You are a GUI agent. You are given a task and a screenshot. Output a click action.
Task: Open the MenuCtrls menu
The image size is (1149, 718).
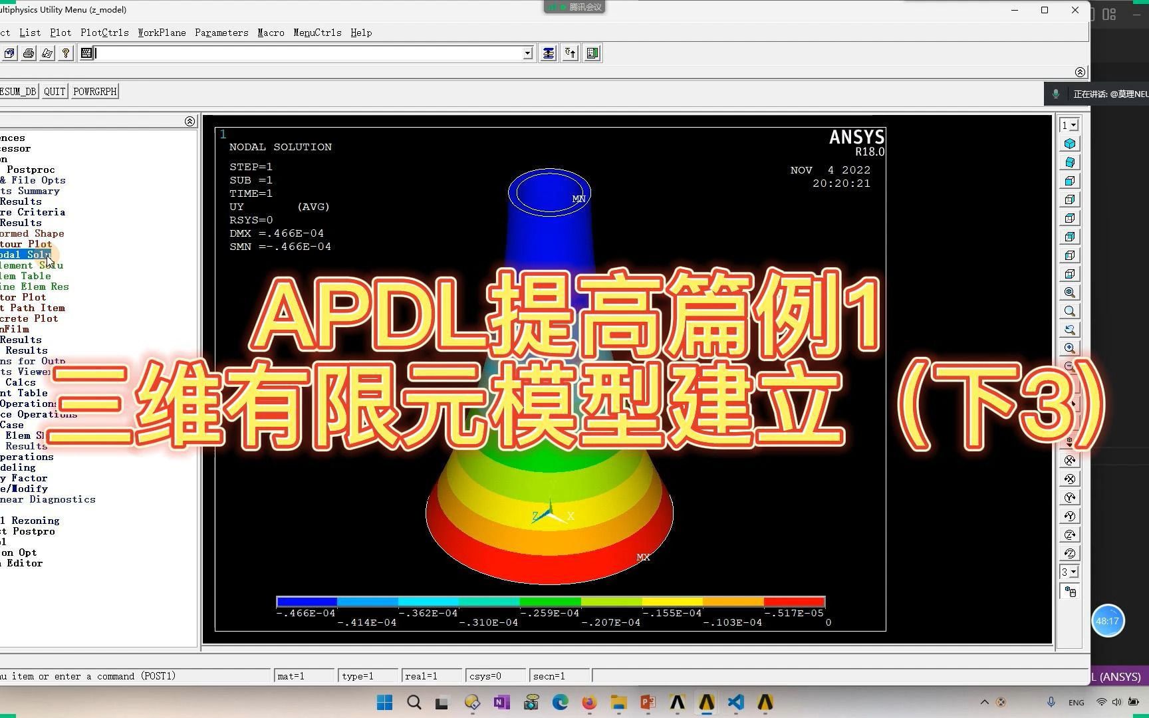click(317, 33)
